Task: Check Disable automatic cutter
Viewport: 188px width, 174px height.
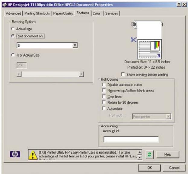Action: (104, 85)
